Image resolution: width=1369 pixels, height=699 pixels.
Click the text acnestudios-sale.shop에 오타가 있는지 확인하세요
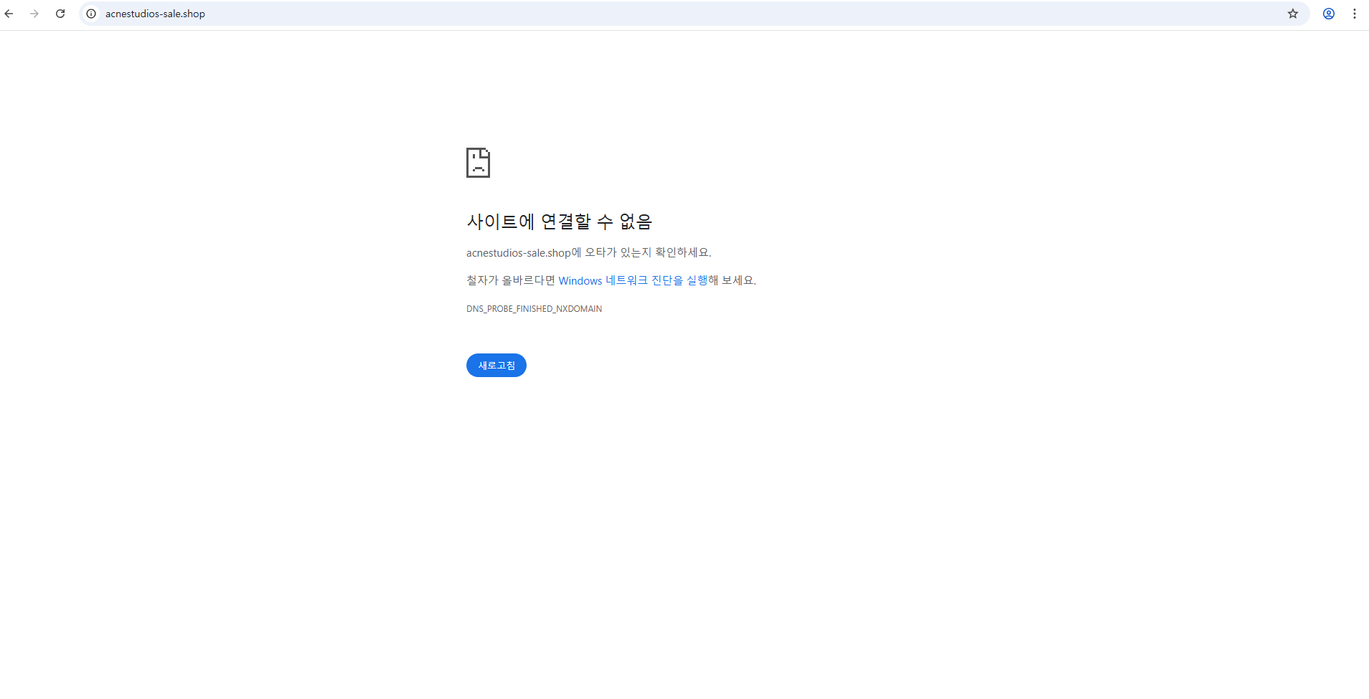[x=588, y=252]
